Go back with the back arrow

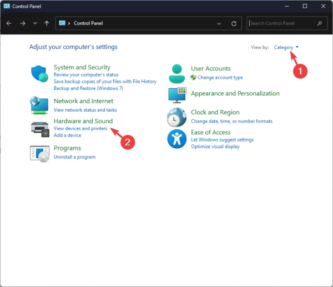[x=9, y=23]
